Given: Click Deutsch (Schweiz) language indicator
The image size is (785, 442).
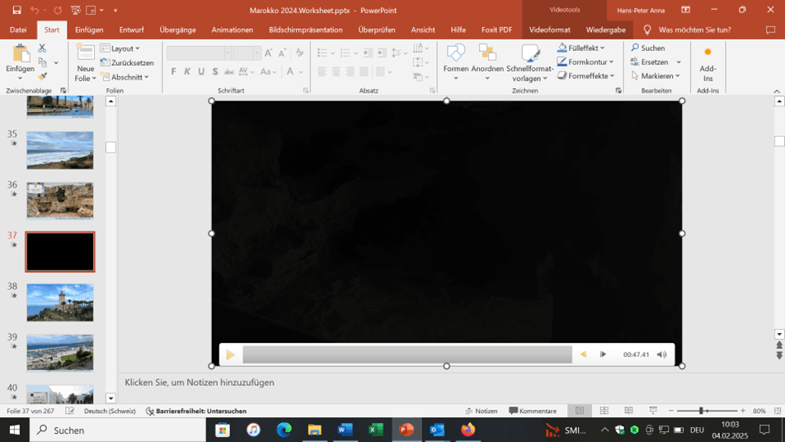Looking at the screenshot, I should [110, 411].
